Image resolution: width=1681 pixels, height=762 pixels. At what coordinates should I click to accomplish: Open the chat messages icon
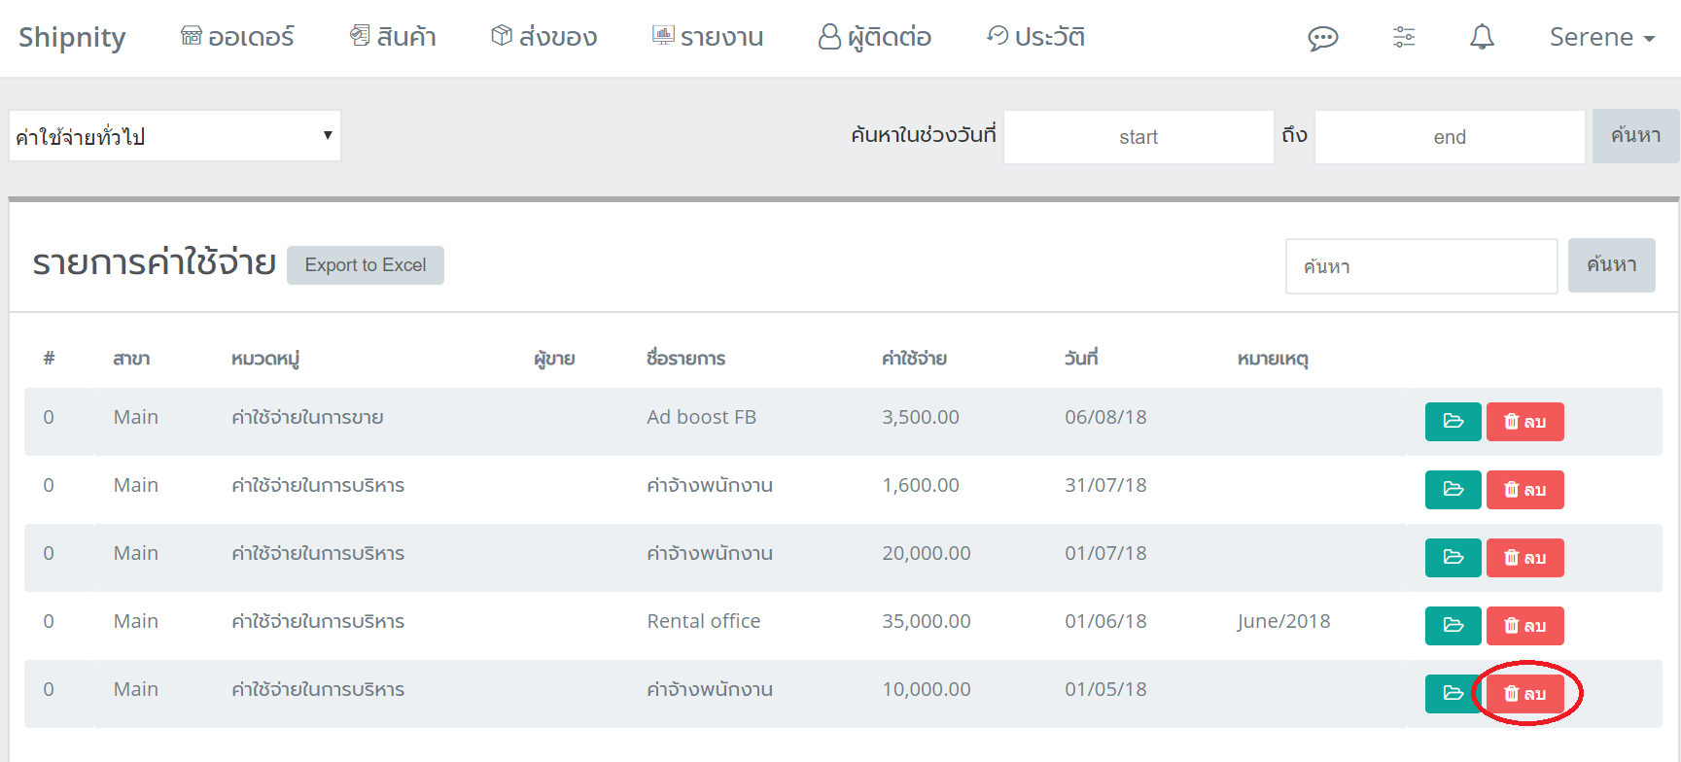[1322, 38]
